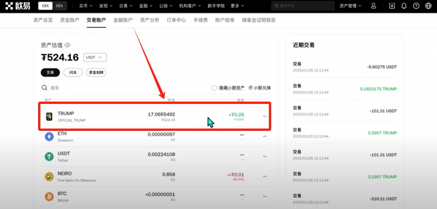This screenshot has width=437, height=209.
Task: Click the 资金划转 button
Action: pos(96,72)
